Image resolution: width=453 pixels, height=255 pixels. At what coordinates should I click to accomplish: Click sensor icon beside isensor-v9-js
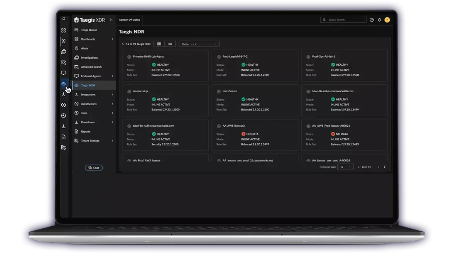tap(129, 92)
